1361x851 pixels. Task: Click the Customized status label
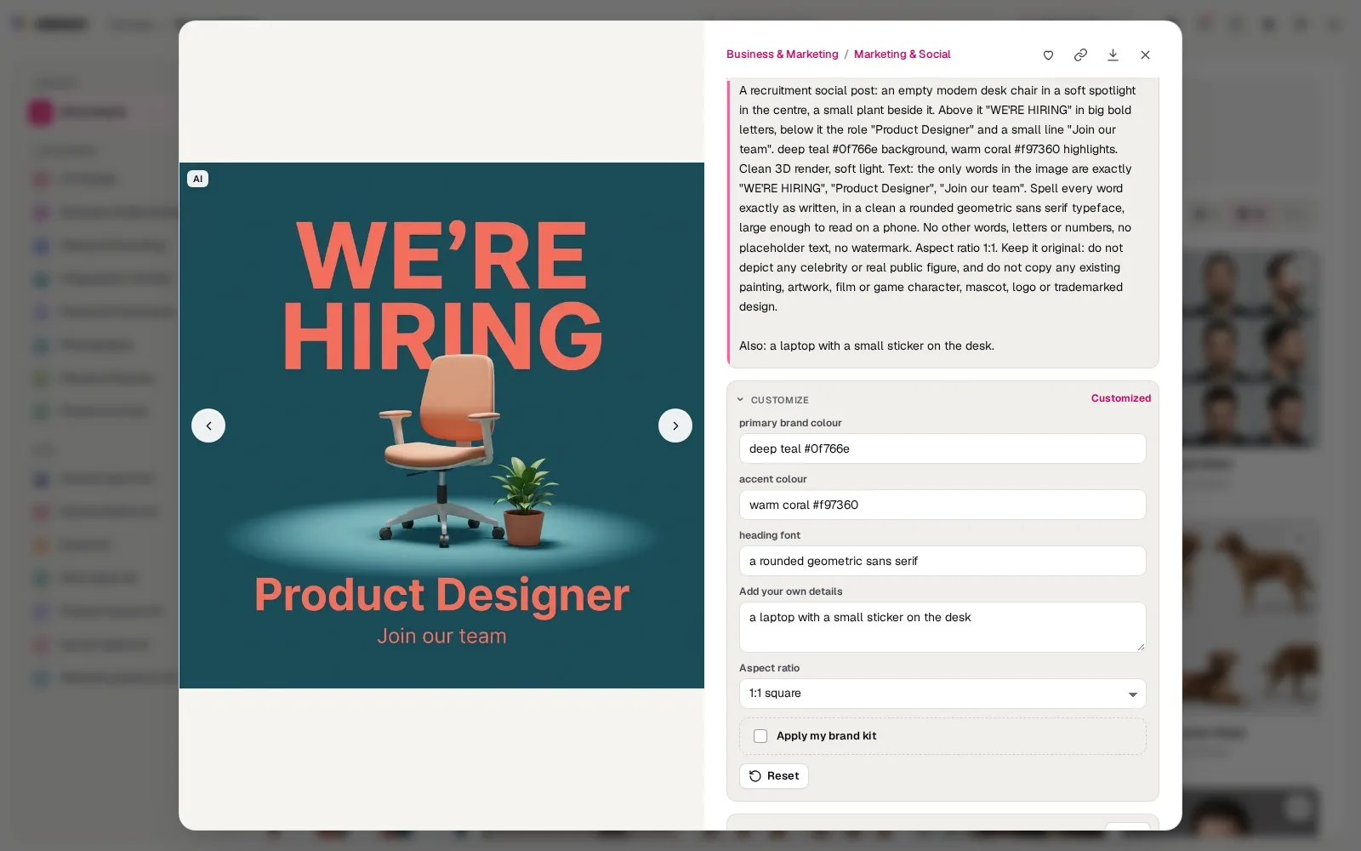click(1121, 398)
